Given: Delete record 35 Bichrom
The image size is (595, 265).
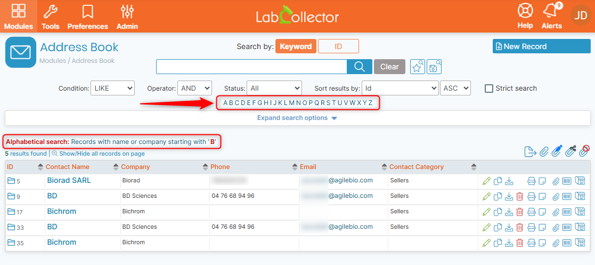Looking at the screenshot, I should click(520, 243).
